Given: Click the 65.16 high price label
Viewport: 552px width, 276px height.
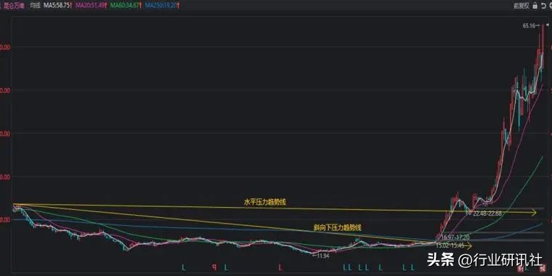Looking at the screenshot, I should (529, 25).
